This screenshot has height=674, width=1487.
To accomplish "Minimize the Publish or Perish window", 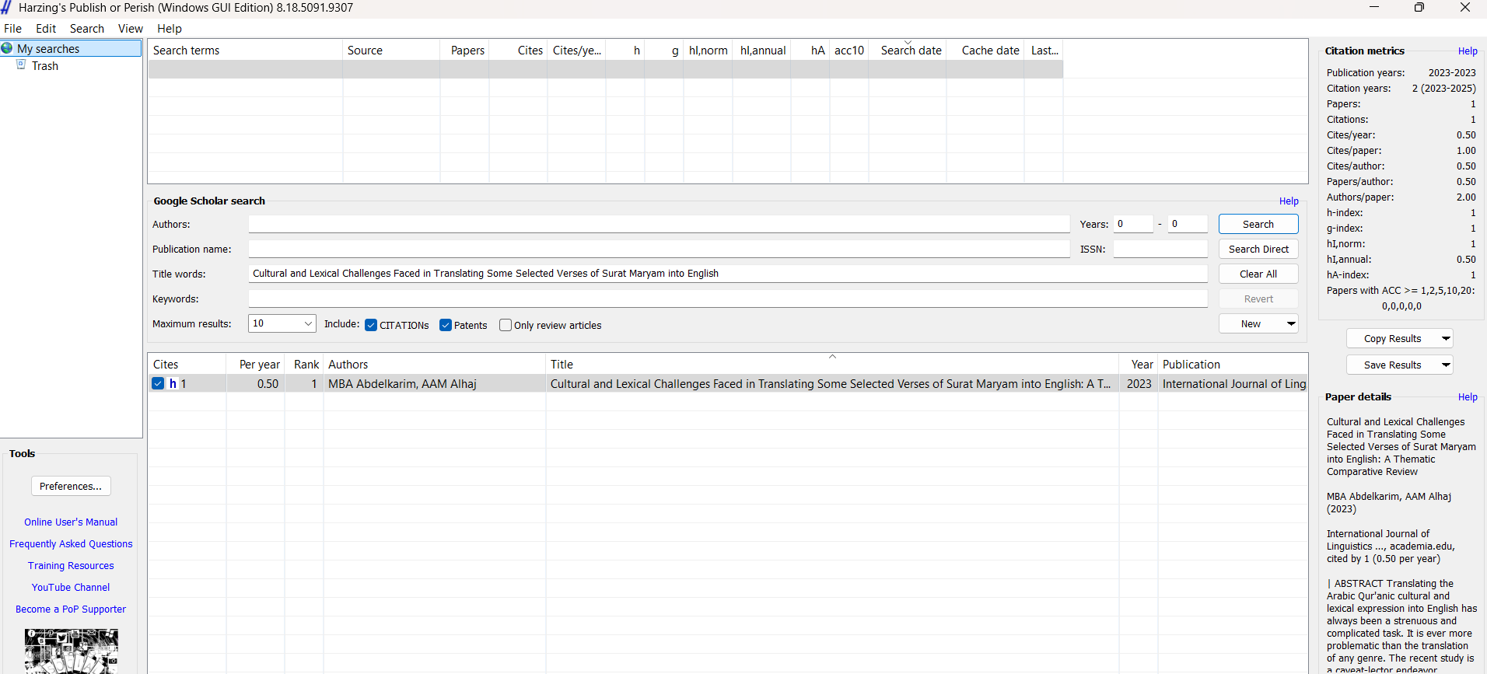I will pos(1373,8).
